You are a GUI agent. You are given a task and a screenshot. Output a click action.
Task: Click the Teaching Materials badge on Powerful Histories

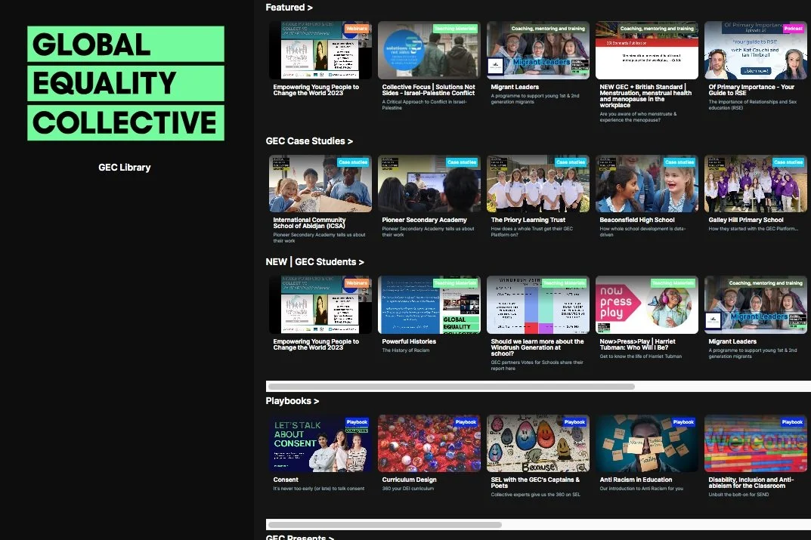point(457,282)
